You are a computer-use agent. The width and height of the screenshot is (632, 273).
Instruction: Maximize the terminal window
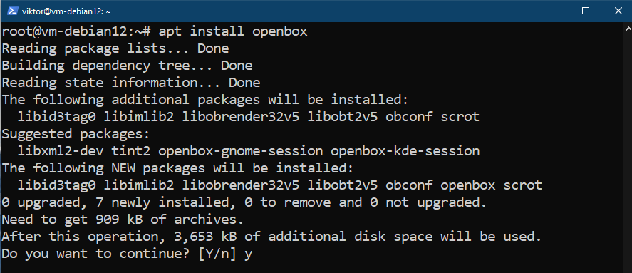[586, 11]
